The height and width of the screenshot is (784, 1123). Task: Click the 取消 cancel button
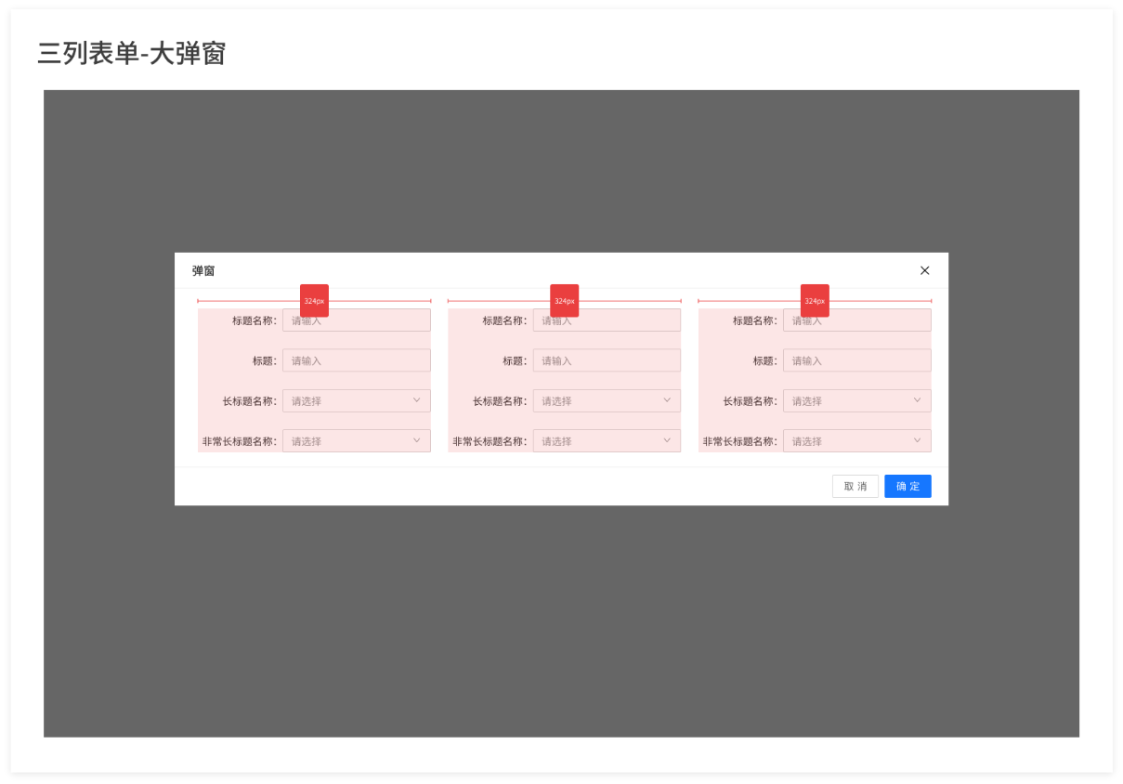(x=855, y=486)
